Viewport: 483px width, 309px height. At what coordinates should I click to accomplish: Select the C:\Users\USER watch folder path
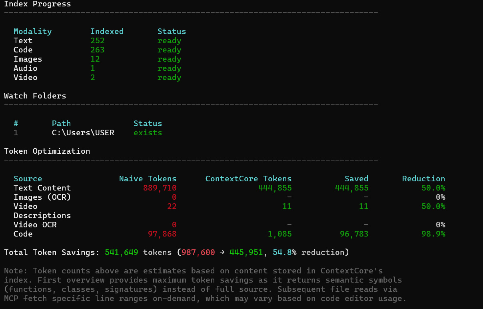[x=83, y=132]
